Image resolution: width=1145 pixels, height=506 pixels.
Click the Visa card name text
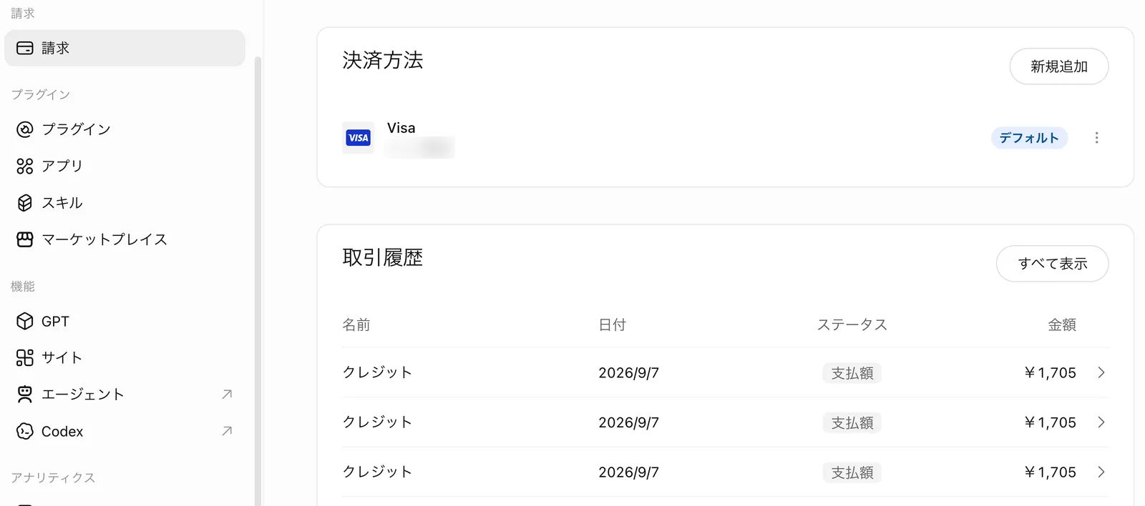tap(401, 128)
